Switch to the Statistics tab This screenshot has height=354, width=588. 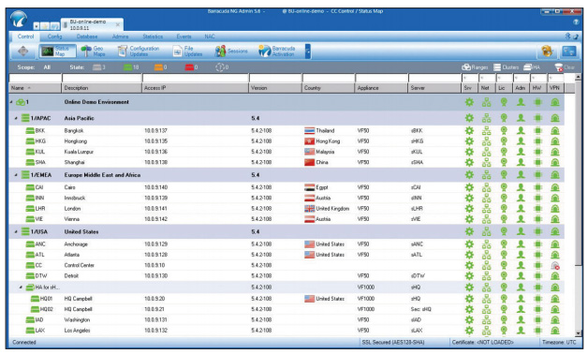click(x=153, y=37)
